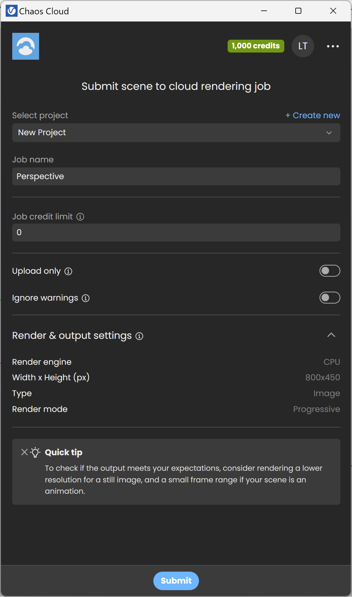Enable the Ignore warnings toggle

coord(330,298)
